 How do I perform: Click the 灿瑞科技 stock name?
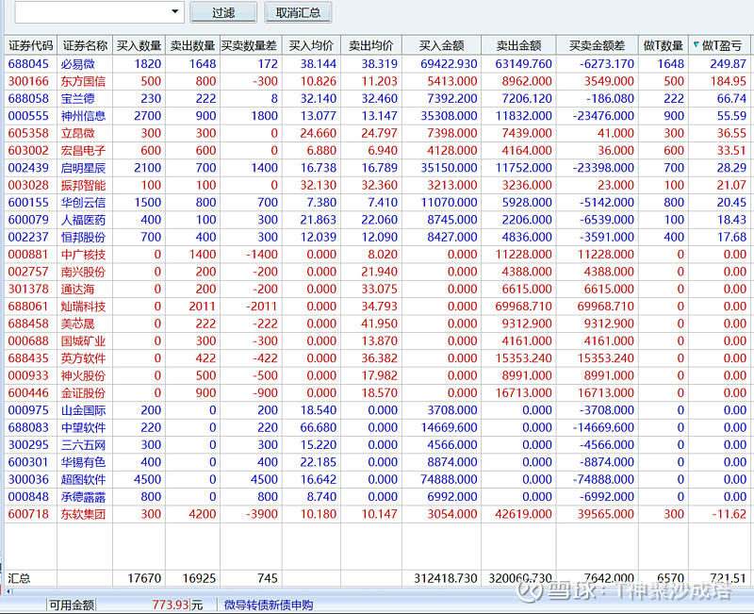pyautogui.click(x=83, y=307)
